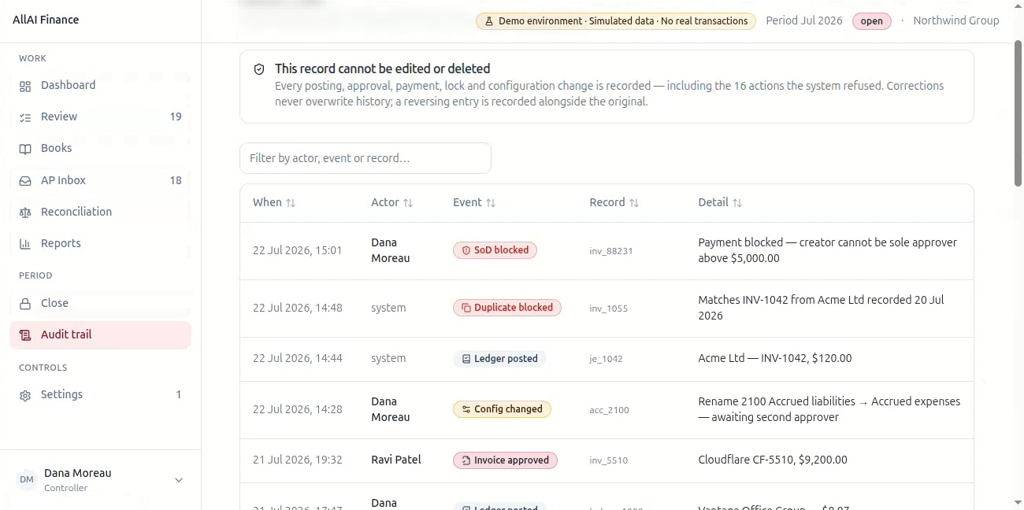Screen dimensions: 1024x510
Task: Click the Duplicate blocked event badge
Action: point(507,308)
